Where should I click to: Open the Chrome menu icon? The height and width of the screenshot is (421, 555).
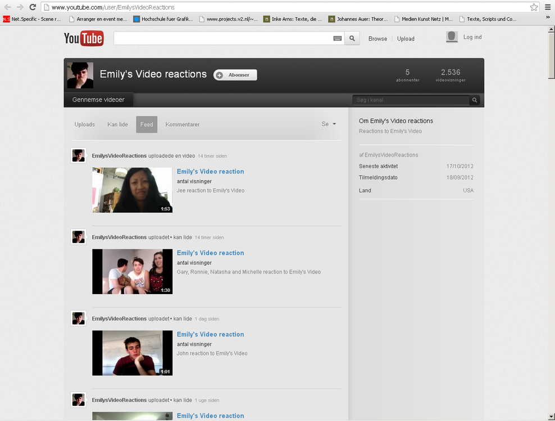547,7
